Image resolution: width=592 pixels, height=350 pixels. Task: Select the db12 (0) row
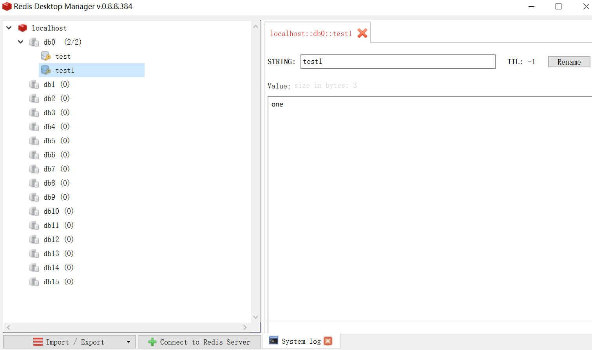click(59, 239)
